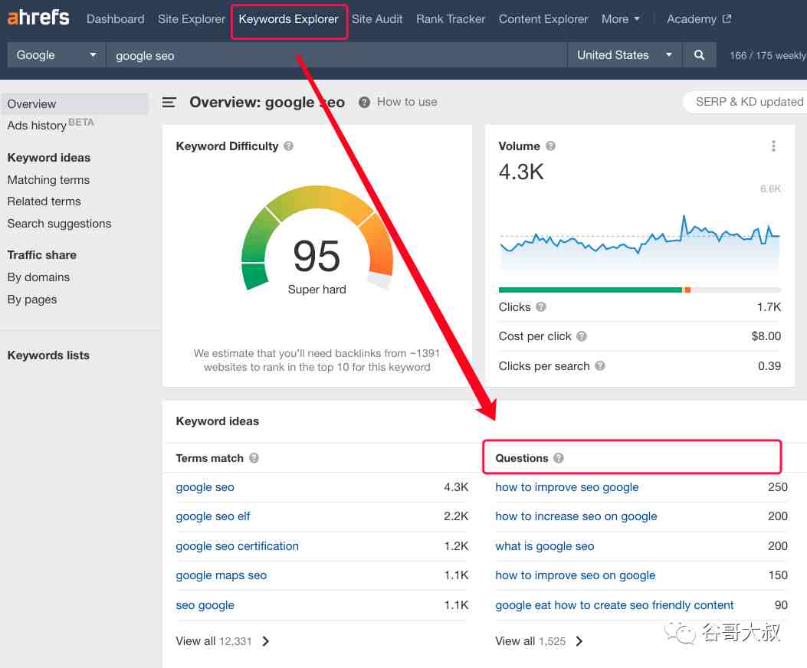Open Dashboard tab
Image resolution: width=807 pixels, height=668 pixels.
[115, 19]
